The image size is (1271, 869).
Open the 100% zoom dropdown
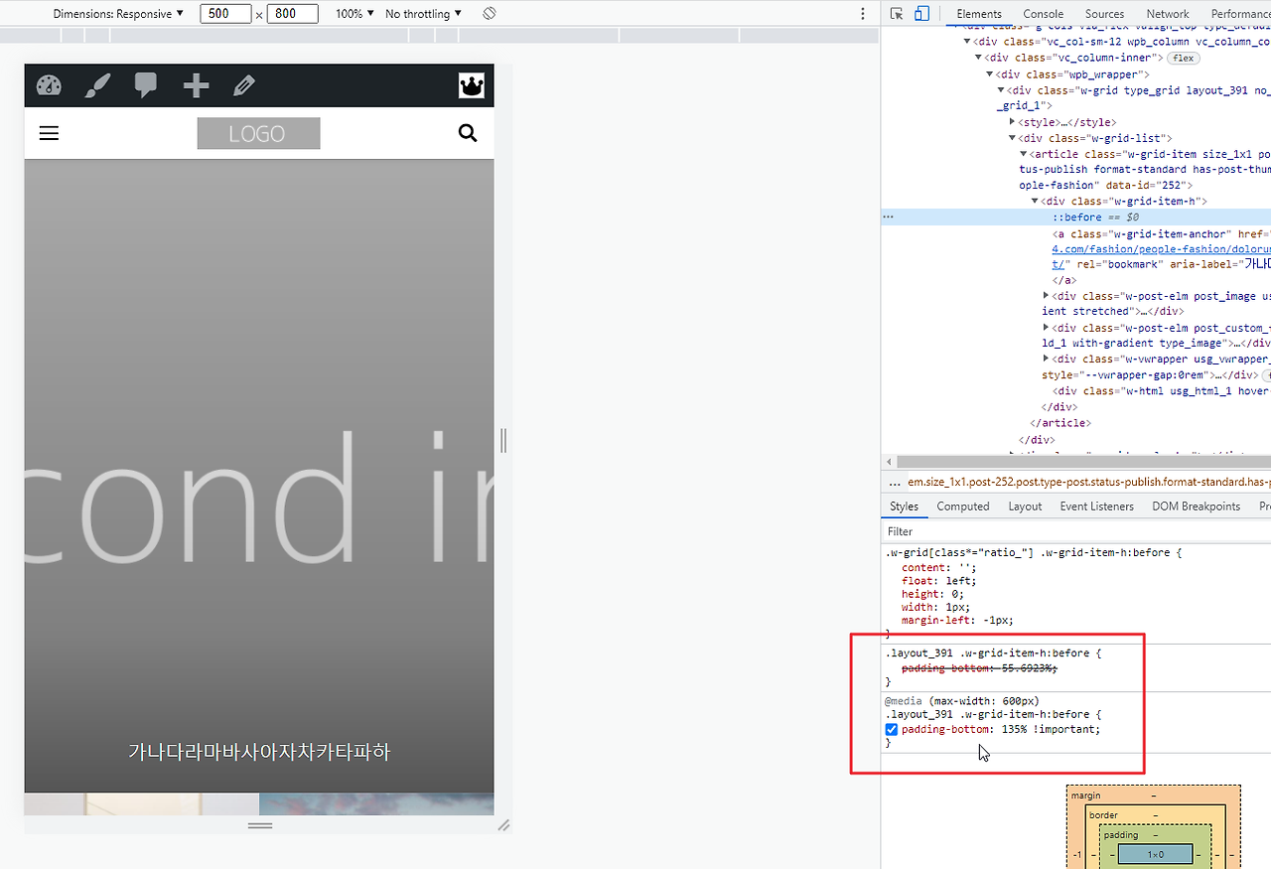[x=354, y=14]
